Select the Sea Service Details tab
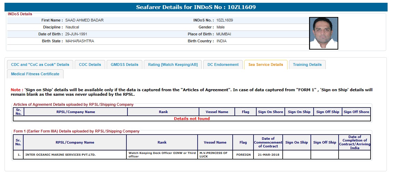The width and height of the screenshot is (398, 172). [x=265, y=64]
